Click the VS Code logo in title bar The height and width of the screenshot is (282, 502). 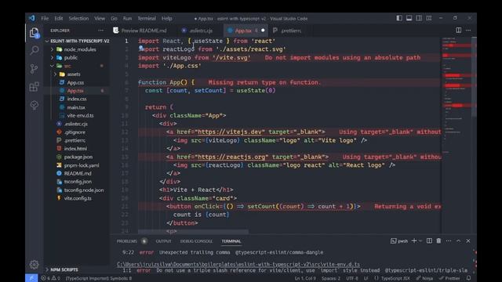coord(31,18)
